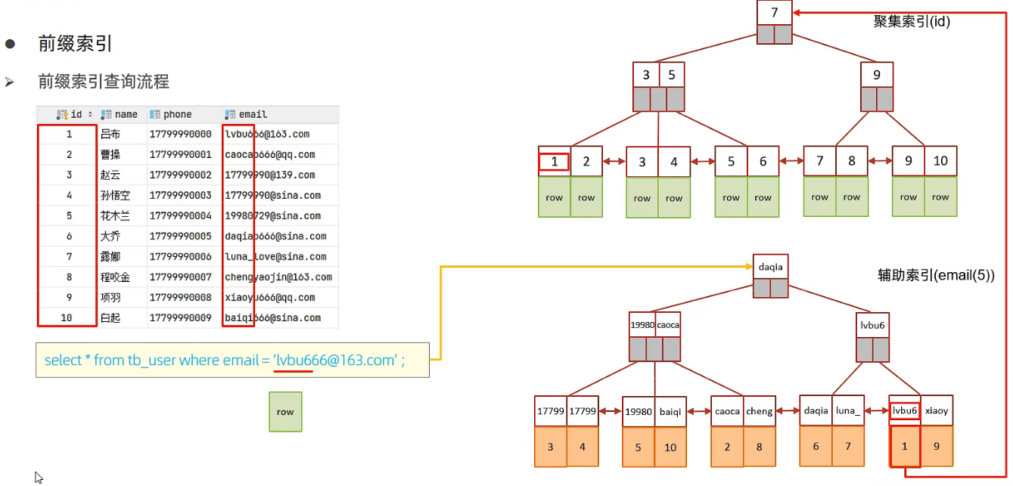Click the 辅助索引(email(5)) label
This screenshot has width=1013, height=486.
pyautogui.click(x=935, y=277)
